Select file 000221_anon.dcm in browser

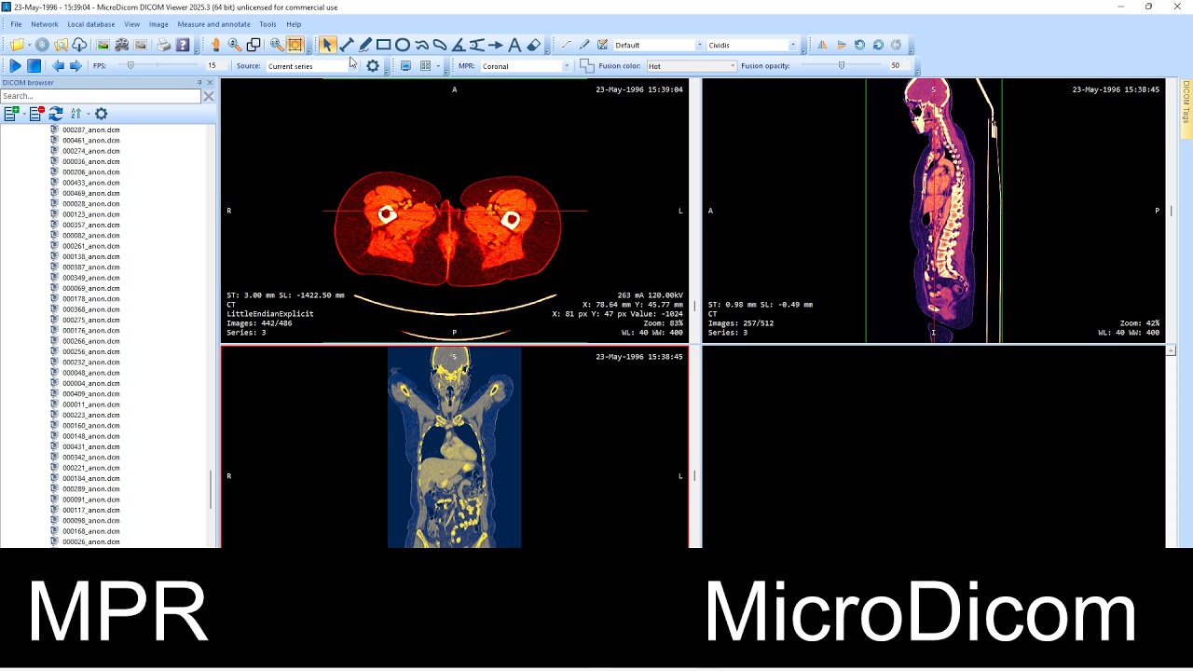[x=91, y=468]
